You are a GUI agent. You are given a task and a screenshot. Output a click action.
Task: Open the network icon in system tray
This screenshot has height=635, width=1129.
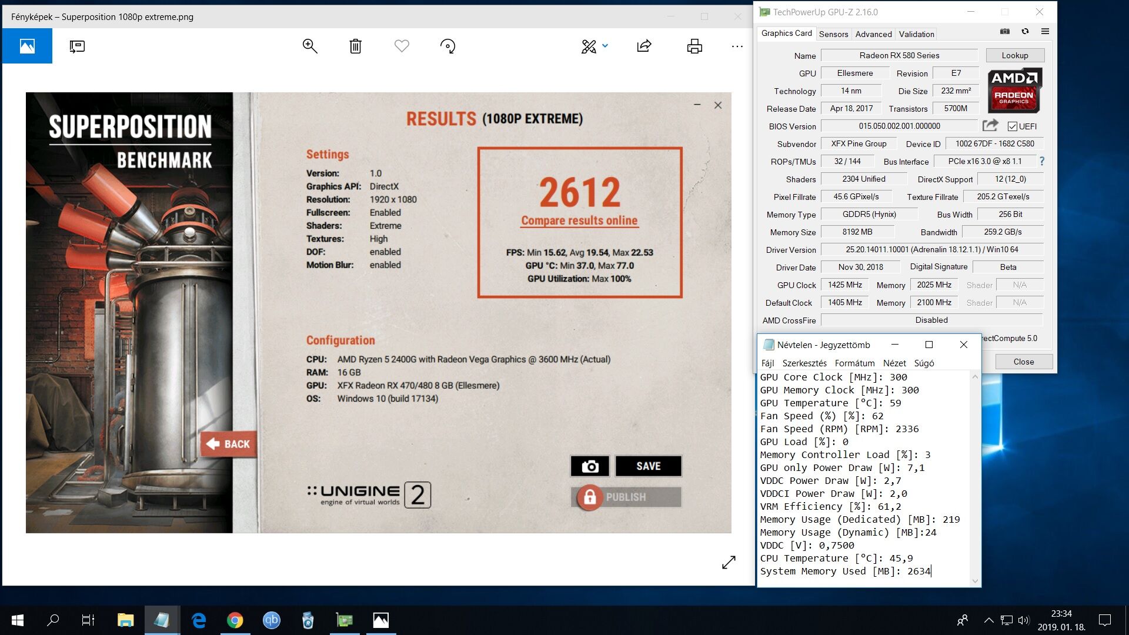[1007, 620]
